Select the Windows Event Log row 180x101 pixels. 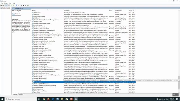[x=84, y=47]
